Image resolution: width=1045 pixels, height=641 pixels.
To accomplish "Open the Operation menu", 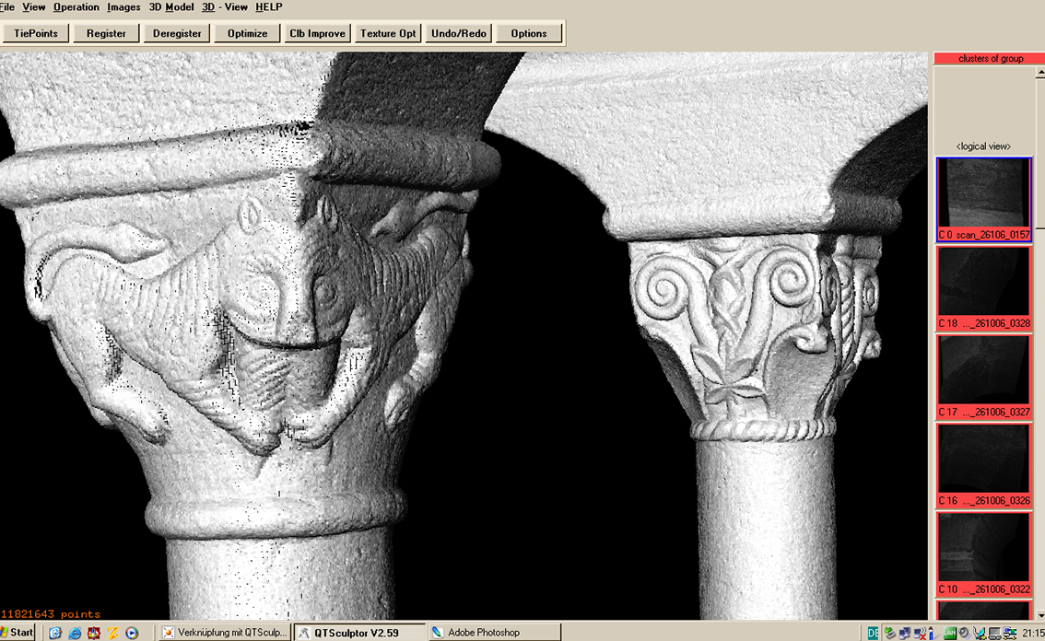I will point(76,7).
